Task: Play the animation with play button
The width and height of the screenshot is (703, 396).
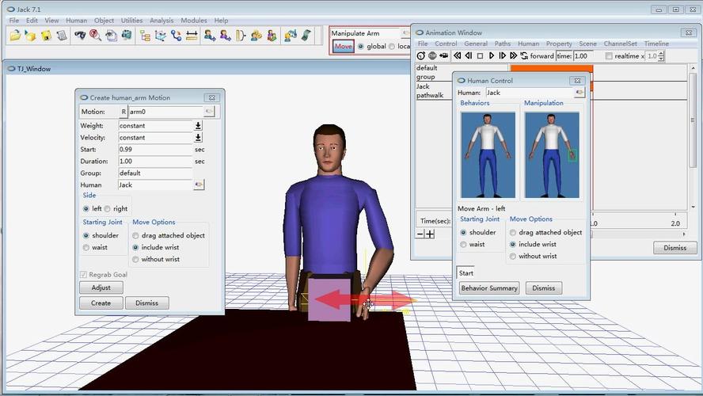Action: pos(492,55)
